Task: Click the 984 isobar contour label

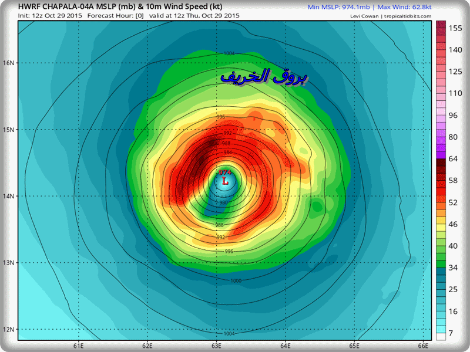Action: [228, 153]
